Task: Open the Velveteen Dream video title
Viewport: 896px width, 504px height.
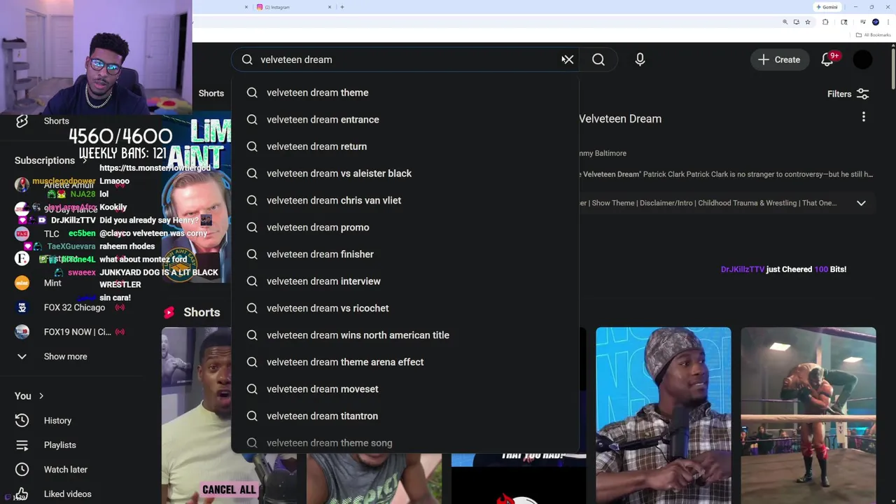Action: tap(620, 119)
